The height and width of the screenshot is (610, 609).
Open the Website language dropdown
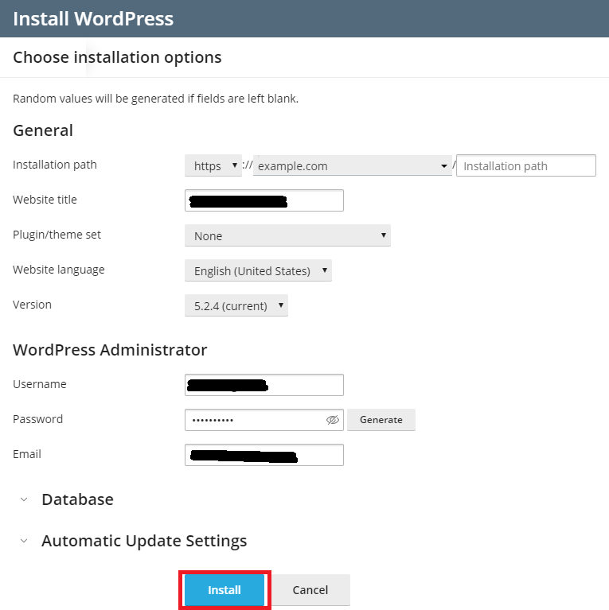(258, 270)
